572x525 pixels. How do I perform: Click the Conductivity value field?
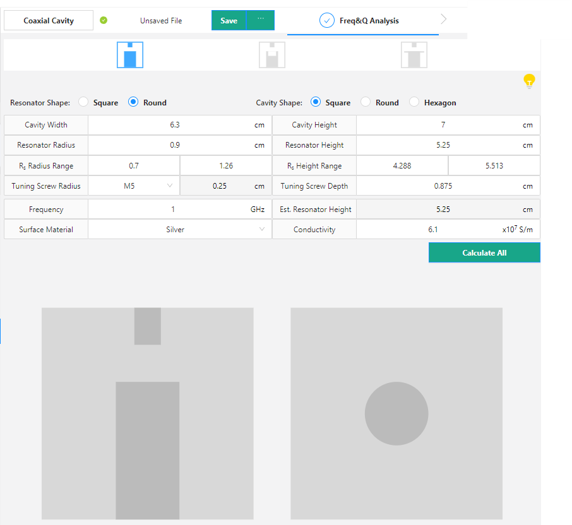coord(448,229)
